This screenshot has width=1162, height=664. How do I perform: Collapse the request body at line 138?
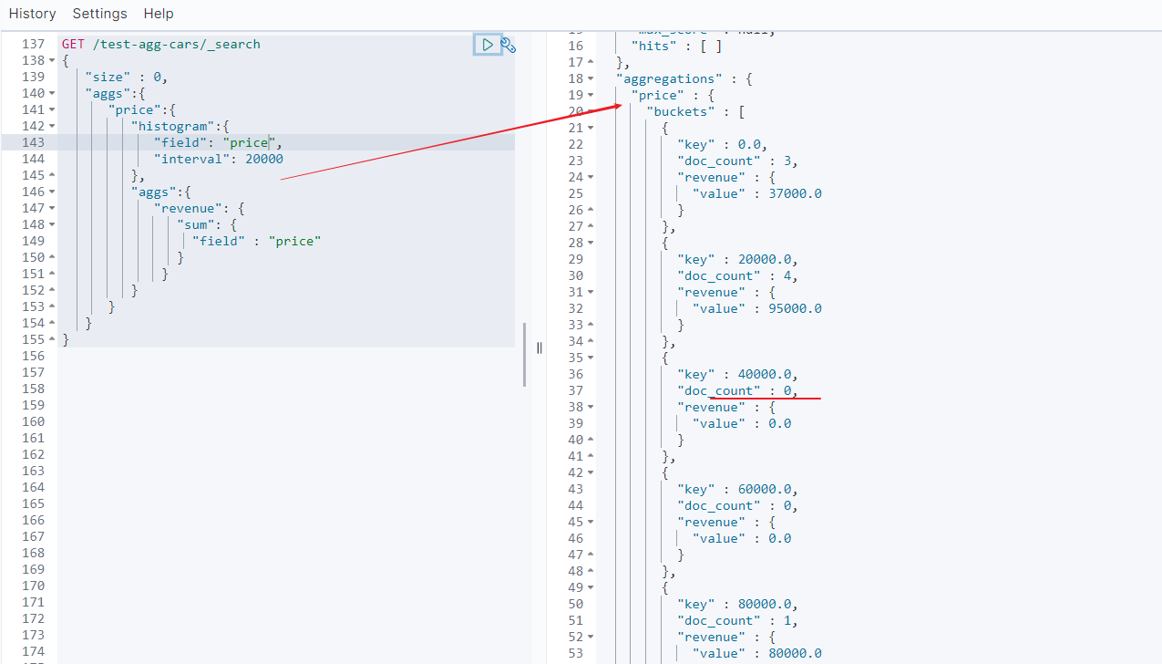(52, 60)
